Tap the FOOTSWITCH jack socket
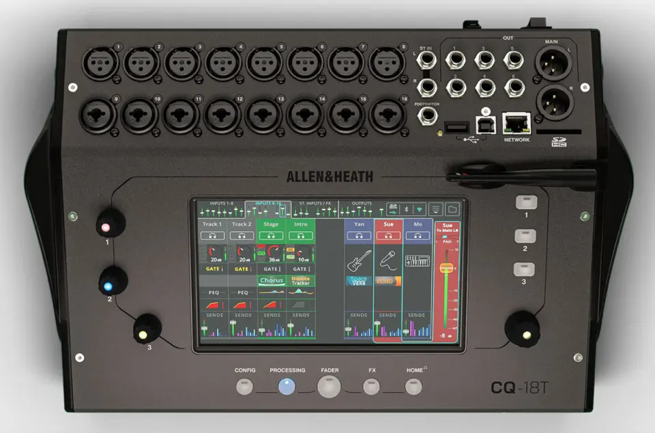 (x=427, y=116)
